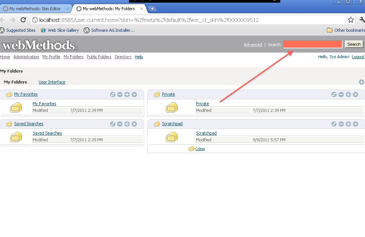Click the small folder icon beside Colors
Image resolution: width=365 pixels, height=237 pixels.
pos(191,149)
